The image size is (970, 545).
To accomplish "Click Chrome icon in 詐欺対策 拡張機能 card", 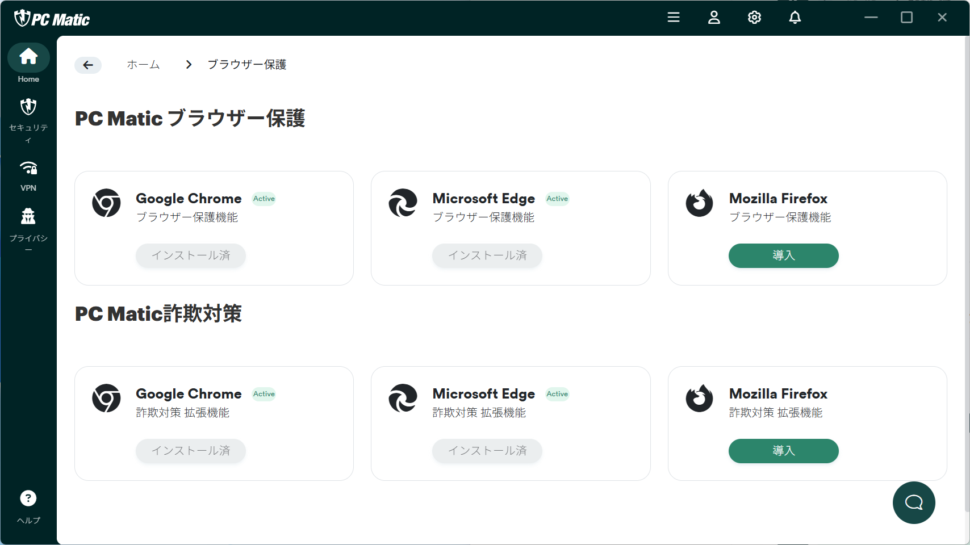I will 106,399.
